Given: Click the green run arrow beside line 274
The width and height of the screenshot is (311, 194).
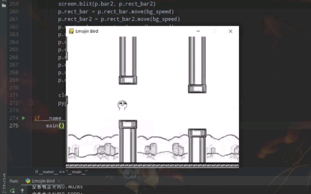Looking at the screenshot, I should [x=23, y=118].
